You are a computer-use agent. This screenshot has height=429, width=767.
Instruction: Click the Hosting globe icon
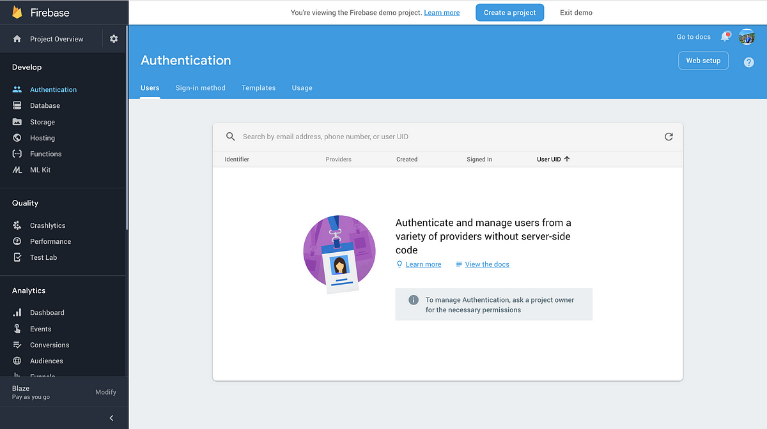click(17, 138)
